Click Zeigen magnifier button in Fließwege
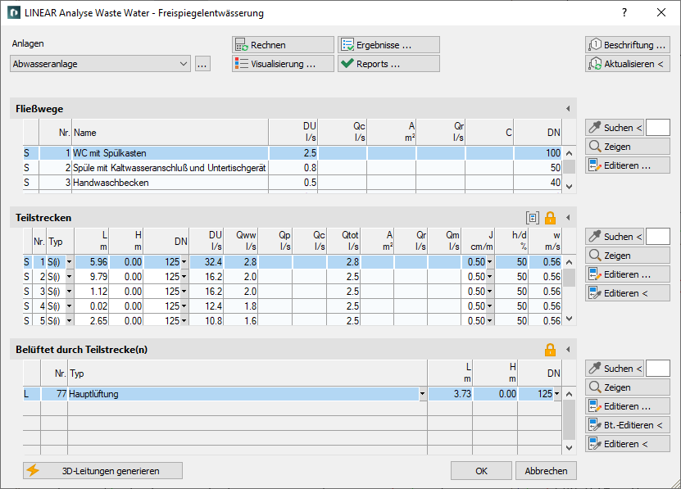The height and width of the screenshot is (489, 681). point(628,147)
